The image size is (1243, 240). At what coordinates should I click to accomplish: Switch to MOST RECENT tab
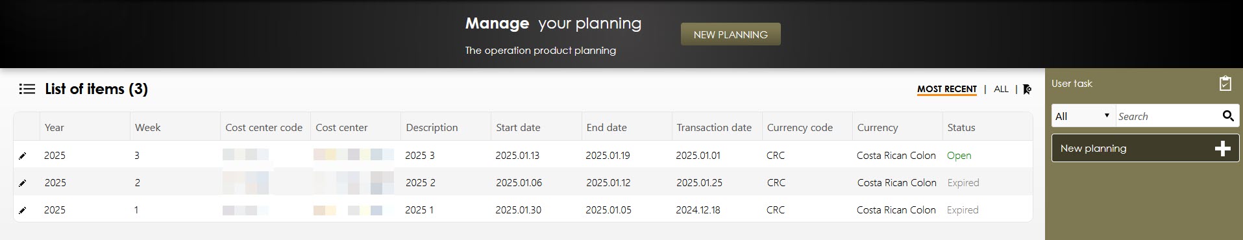(946, 90)
